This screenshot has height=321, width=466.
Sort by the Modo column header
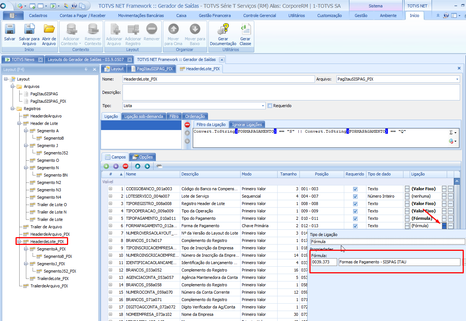259,174
